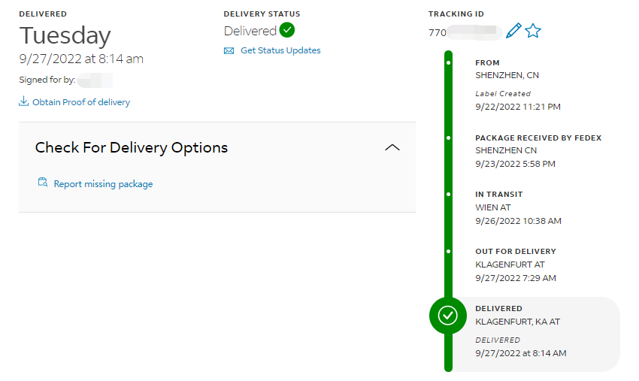Select the In Transit Wien timeline dot

tap(449, 195)
